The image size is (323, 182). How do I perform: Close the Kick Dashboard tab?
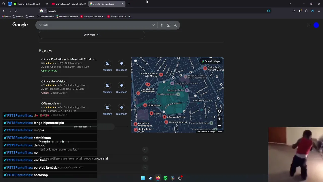click(47, 4)
